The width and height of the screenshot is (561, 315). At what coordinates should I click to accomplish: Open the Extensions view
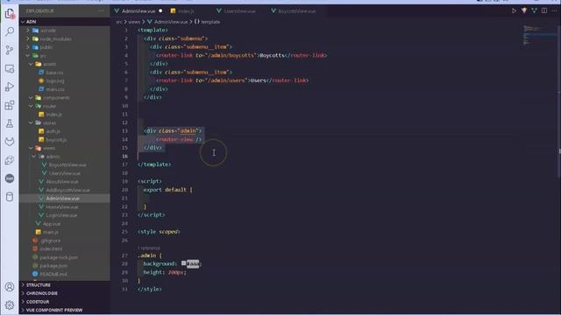tap(10, 105)
